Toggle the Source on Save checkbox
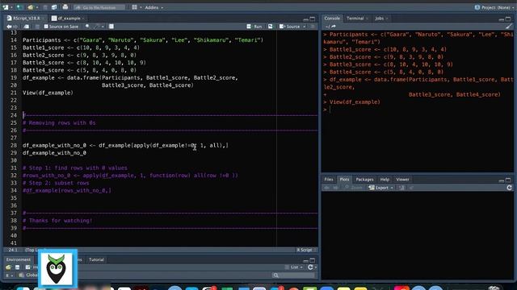 (61, 27)
